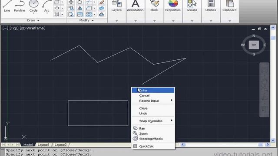Open Recent Input submenu
This screenshot has height=156, width=278.
[x=153, y=101]
